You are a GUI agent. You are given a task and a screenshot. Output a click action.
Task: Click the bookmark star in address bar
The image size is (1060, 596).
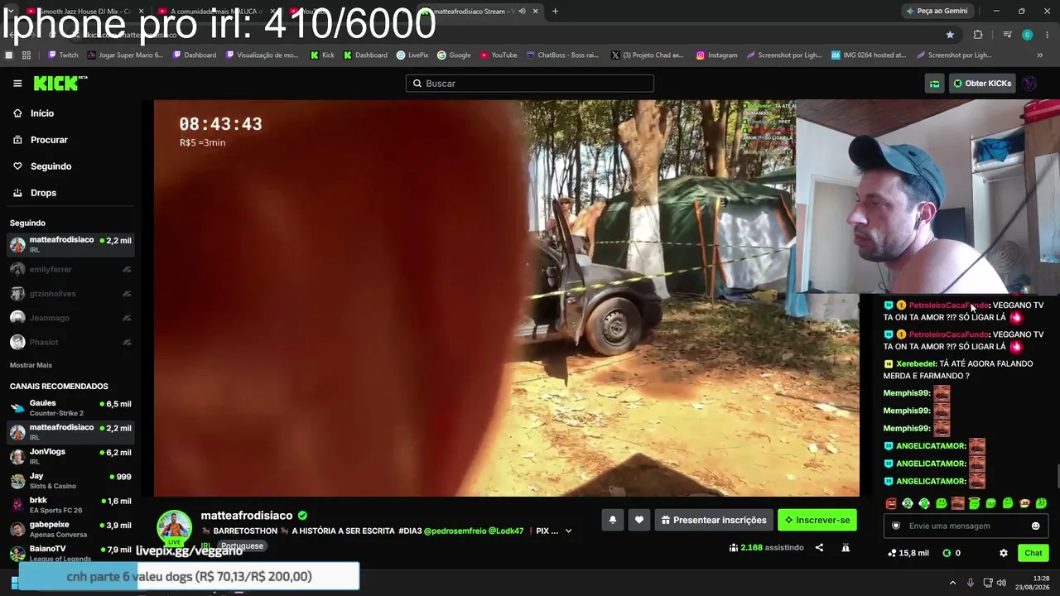[x=950, y=35]
